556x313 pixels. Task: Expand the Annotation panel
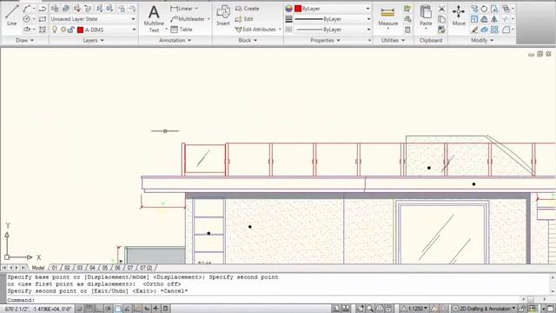click(x=175, y=40)
